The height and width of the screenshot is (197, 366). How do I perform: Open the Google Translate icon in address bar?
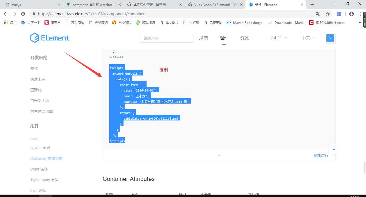(318, 14)
